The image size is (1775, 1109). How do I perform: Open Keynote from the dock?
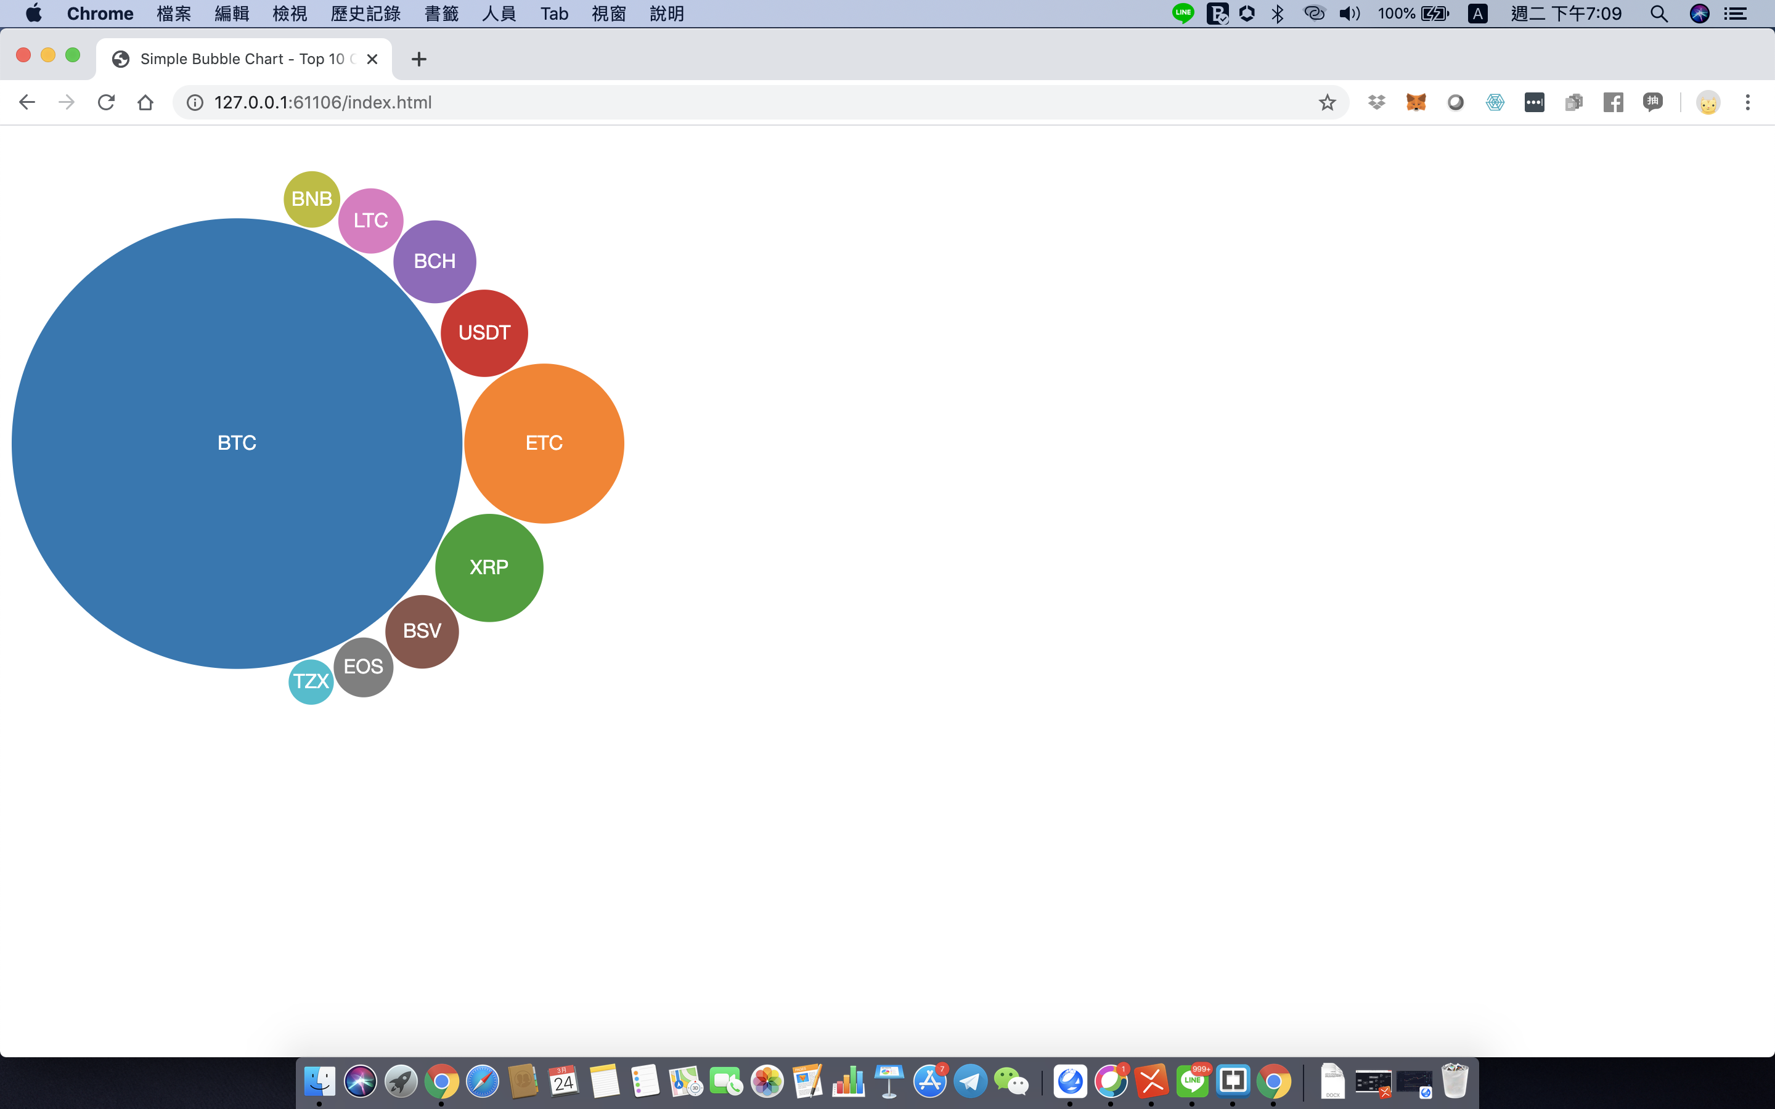[889, 1081]
